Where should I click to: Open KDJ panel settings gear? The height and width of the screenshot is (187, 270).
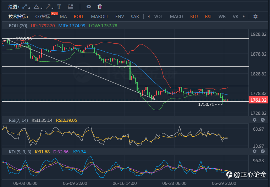(x=254, y=152)
